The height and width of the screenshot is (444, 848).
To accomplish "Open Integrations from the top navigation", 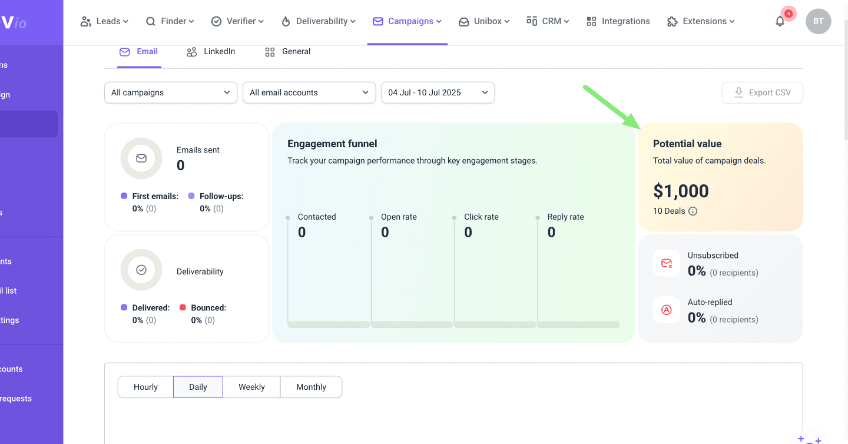I will point(618,21).
